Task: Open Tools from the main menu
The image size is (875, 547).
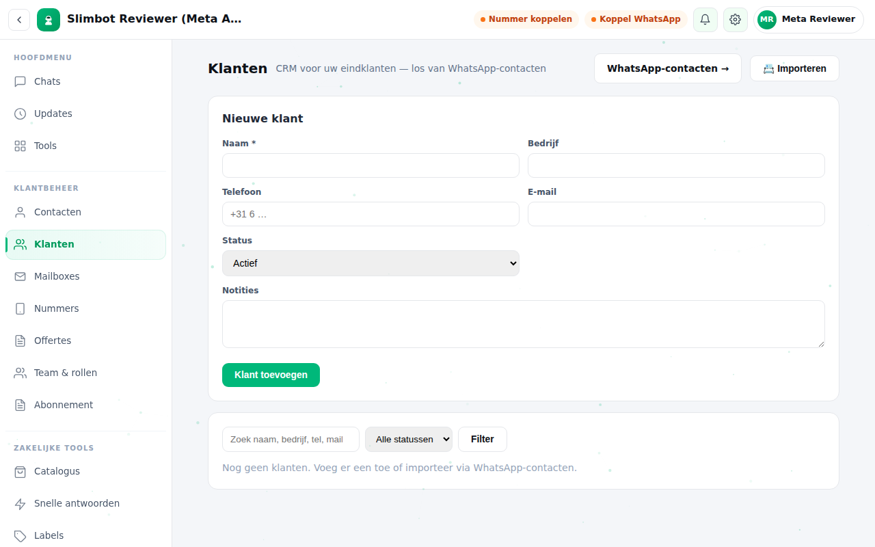Action: pyautogui.click(x=85, y=146)
